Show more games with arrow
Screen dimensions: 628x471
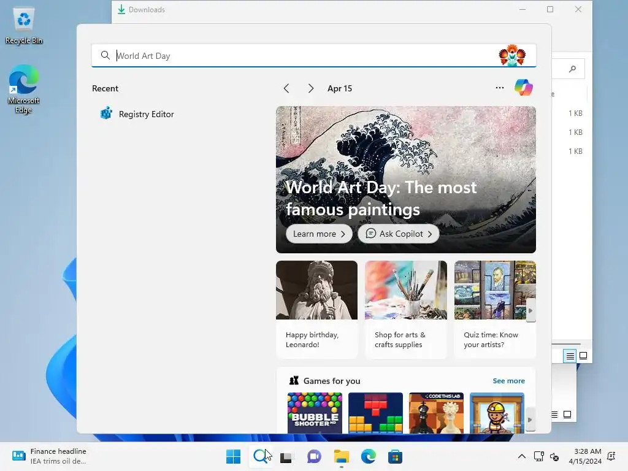pyautogui.click(x=530, y=419)
